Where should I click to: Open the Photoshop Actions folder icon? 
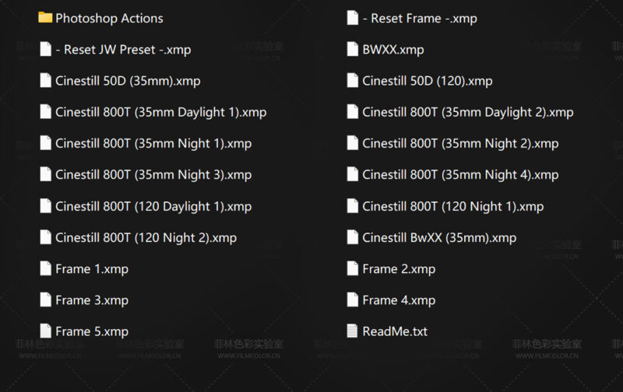coord(45,18)
